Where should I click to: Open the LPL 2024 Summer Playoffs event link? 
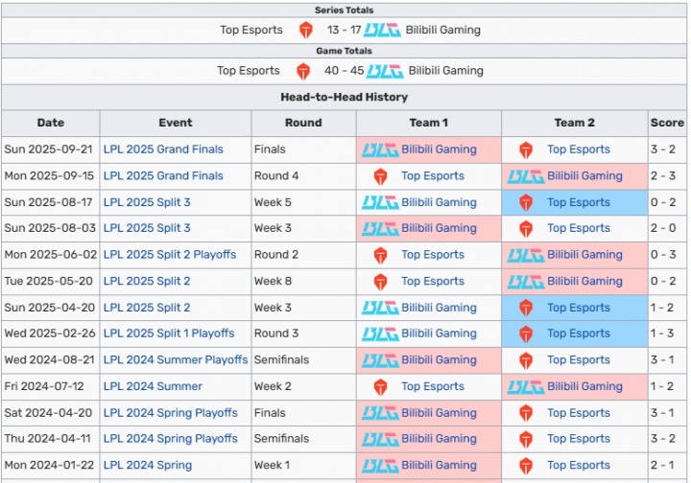(x=177, y=360)
